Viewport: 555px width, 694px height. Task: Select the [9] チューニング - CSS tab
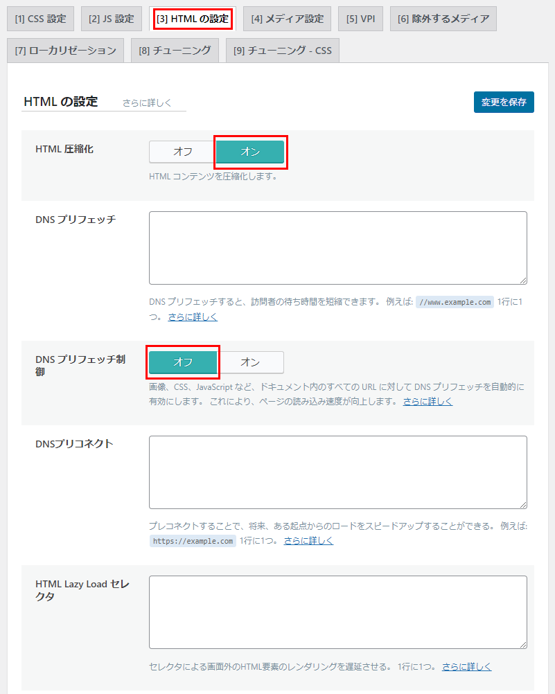282,51
